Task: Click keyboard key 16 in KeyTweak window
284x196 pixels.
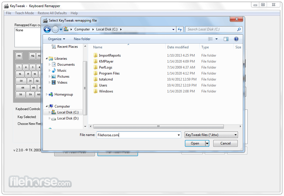Action: pyautogui.click(x=20, y=74)
